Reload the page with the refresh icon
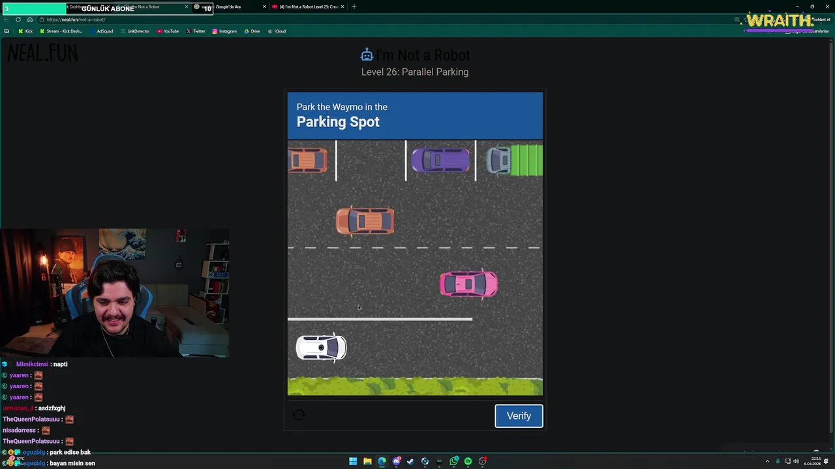This screenshot has height=469, width=835. tap(18, 20)
